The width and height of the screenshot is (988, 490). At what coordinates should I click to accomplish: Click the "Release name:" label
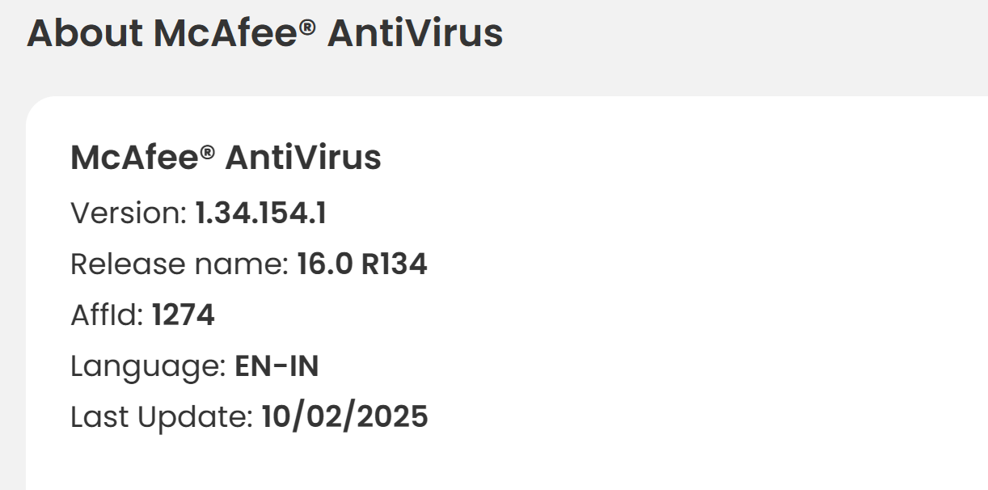point(179,264)
